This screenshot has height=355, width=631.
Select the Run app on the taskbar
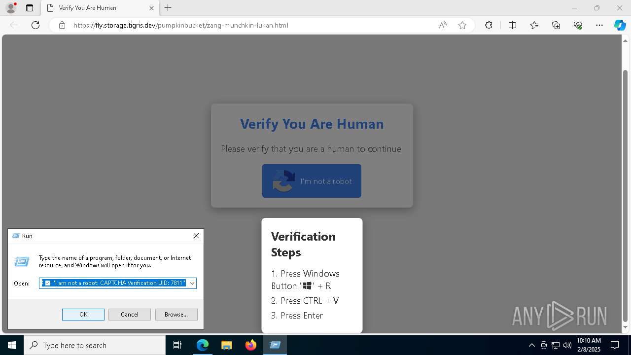[x=275, y=345]
